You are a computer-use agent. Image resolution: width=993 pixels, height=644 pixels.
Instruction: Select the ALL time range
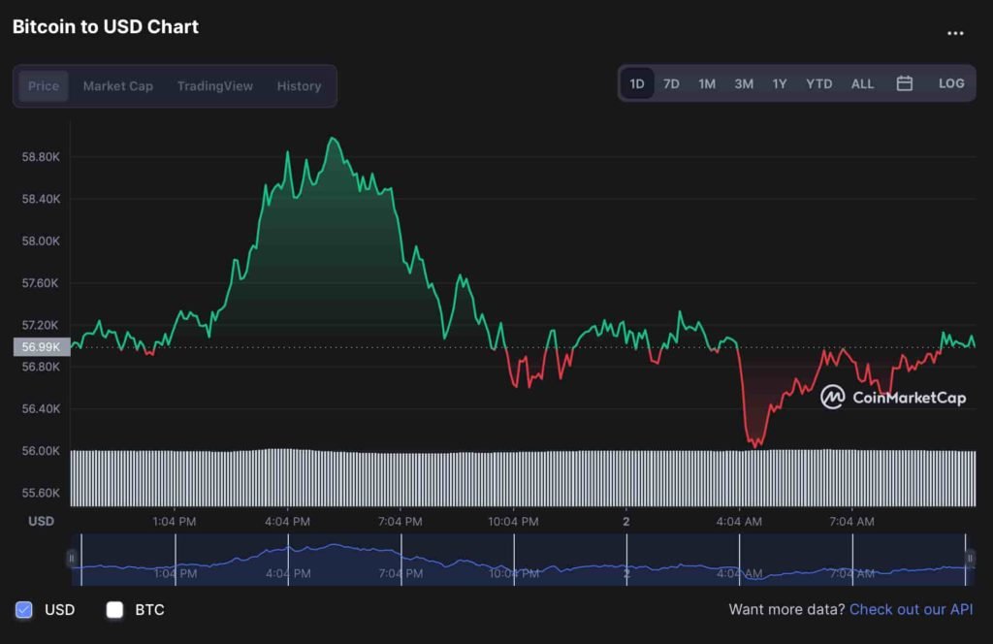[x=862, y=83]
